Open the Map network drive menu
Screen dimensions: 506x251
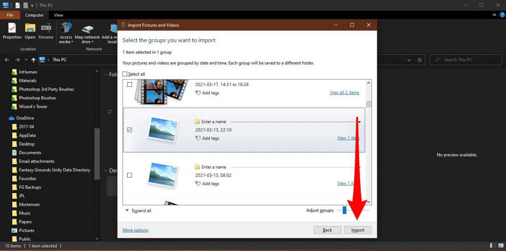coord(87,35)
